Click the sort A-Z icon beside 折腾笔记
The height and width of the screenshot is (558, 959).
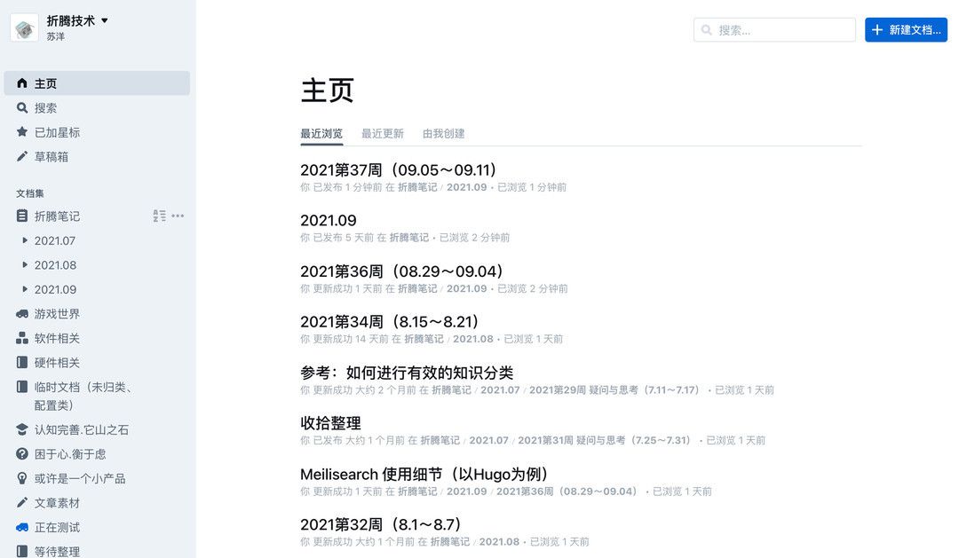[x=158, y=216]
